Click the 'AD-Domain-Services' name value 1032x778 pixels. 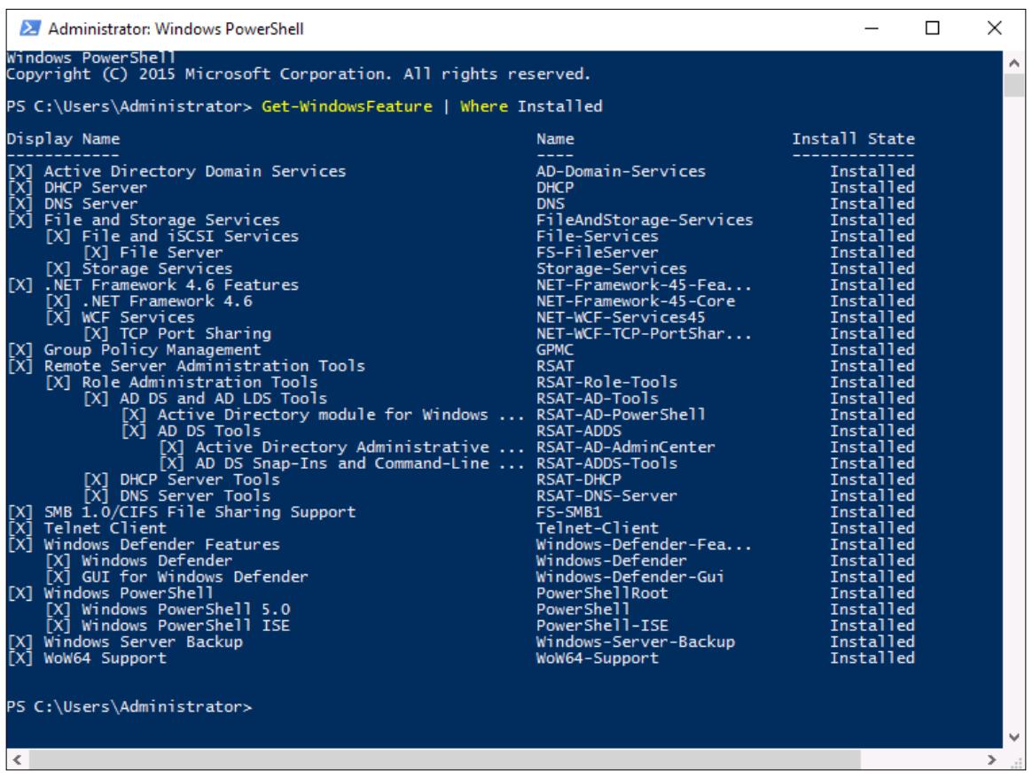[x=621, y=172]
